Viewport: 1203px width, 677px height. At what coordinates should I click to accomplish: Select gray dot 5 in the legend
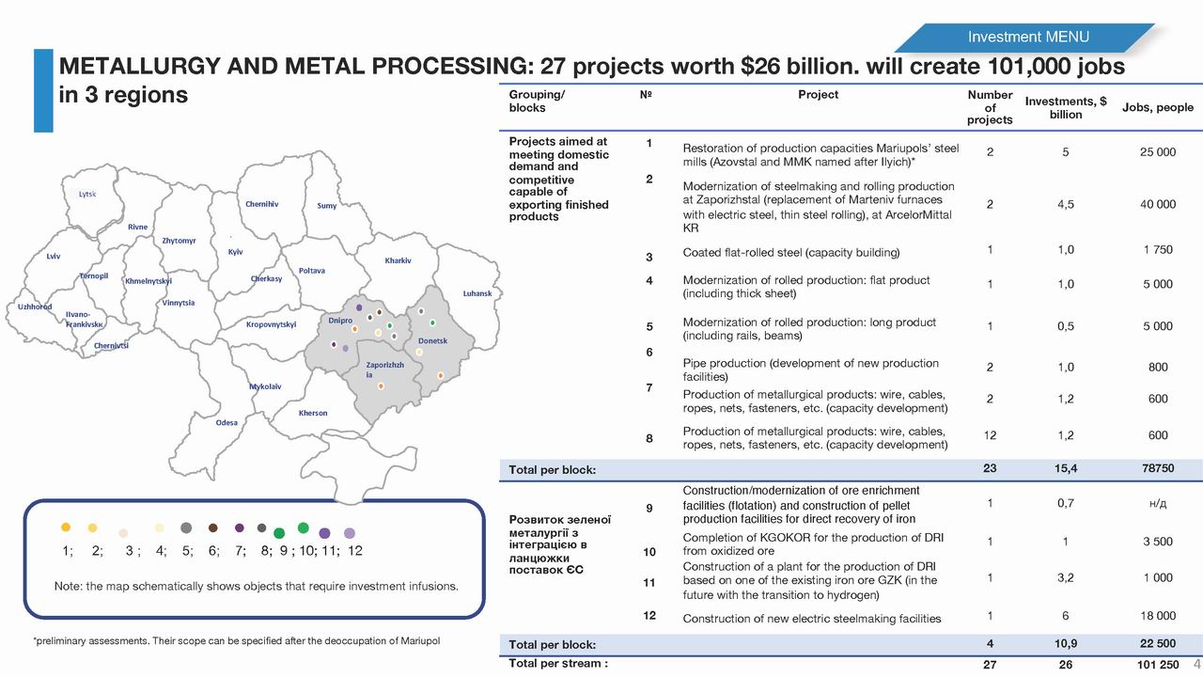[x=186, y=527]
